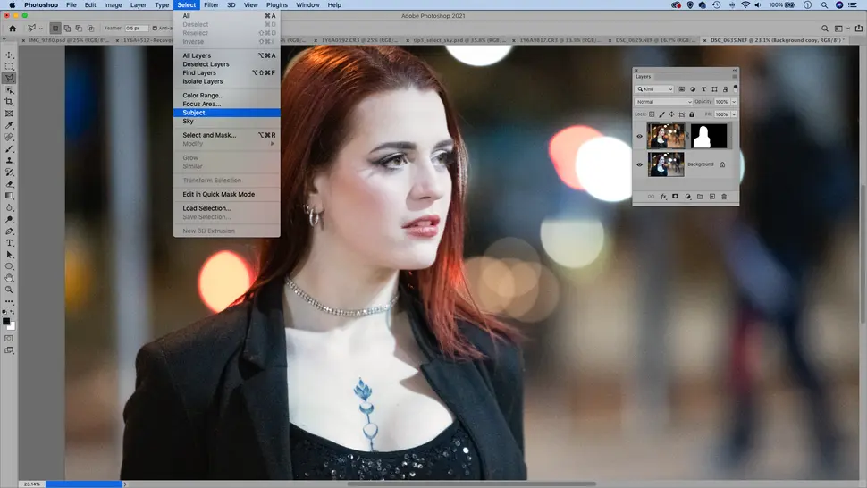Select the Path Selection tool
Image resolution: width=867 pixels, height=488 pixels.
click(x=10, y=255)
